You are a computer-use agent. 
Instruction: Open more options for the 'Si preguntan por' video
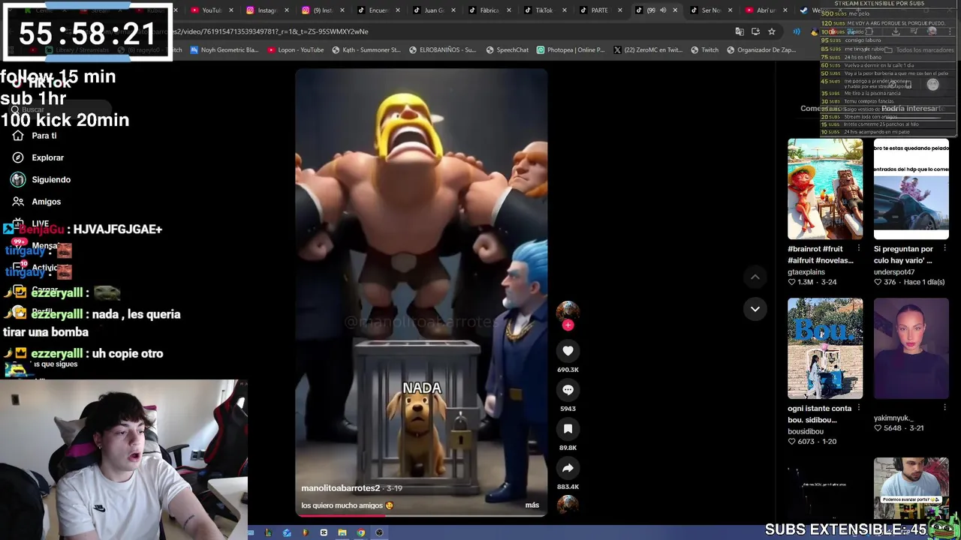pyautogui.click(x=945, y=248)
